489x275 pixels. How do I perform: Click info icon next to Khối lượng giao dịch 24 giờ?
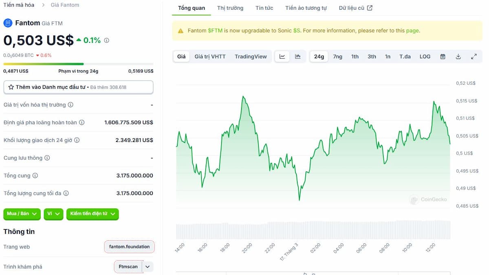tap(77, 140)
